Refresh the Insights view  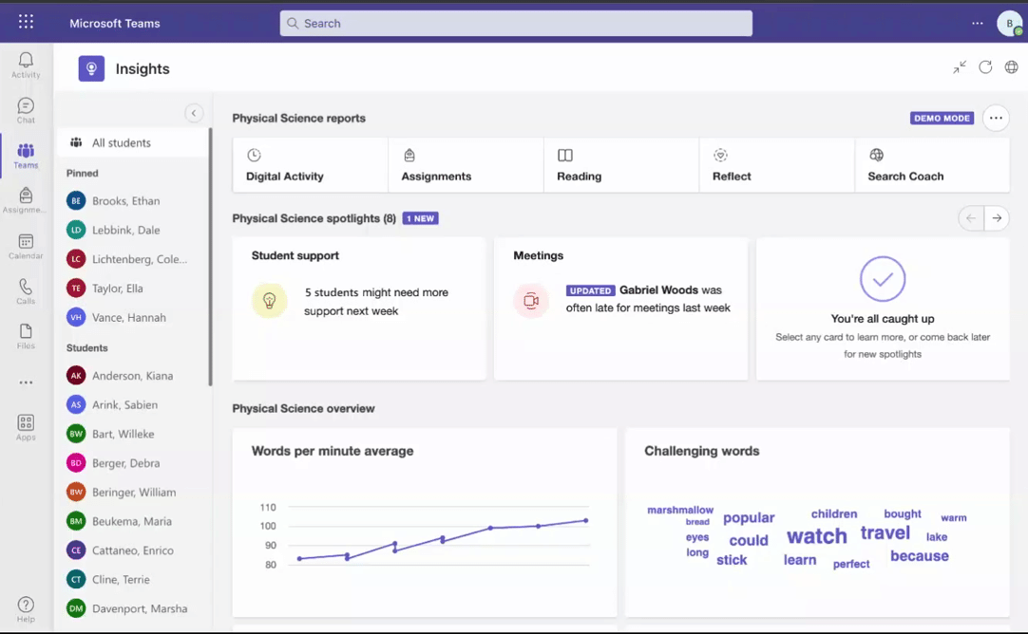985,67
